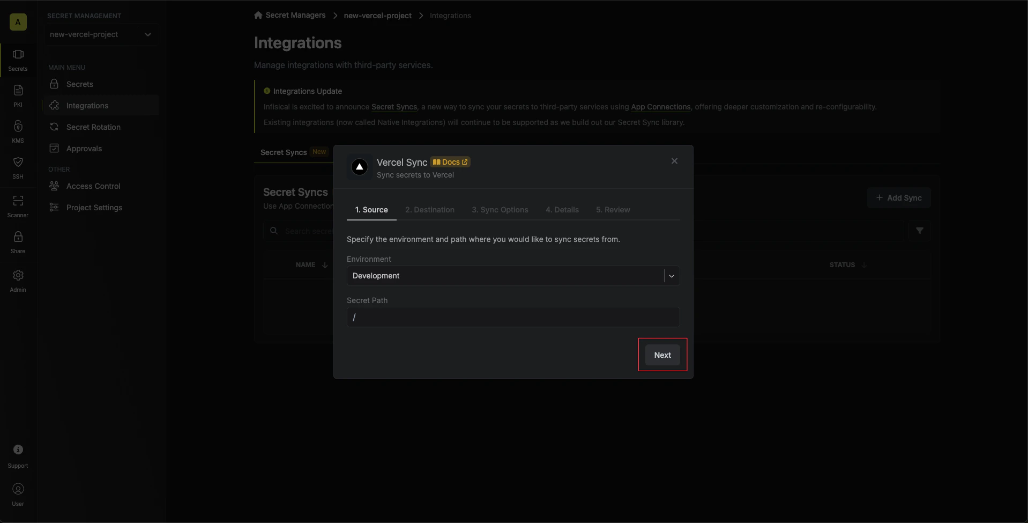Click the Next button
The height and width of the screenshot is (523, 1028).
click(662, 355)
